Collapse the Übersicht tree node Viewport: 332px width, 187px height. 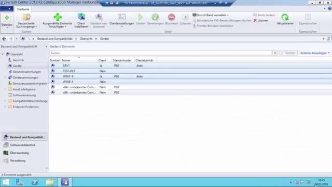point(3,54)
